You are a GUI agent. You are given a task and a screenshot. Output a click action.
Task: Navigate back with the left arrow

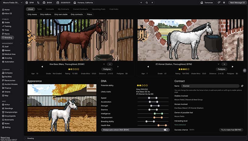(141, 3)
